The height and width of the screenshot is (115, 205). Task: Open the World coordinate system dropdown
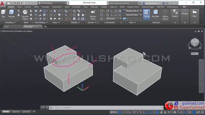pos(114,19)
